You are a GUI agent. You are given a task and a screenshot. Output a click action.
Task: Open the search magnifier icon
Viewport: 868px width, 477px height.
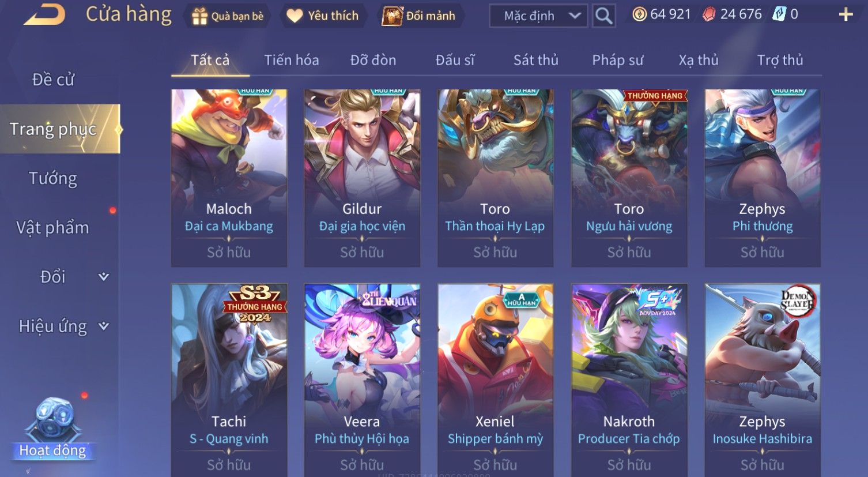coord(603,16)
